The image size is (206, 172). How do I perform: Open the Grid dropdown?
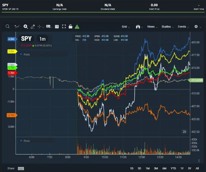click(x=126, y=27)
